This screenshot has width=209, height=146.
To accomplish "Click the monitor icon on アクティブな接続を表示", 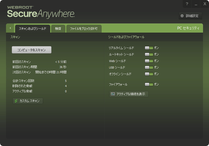I will pyautogui.click(x=113, y=94).
